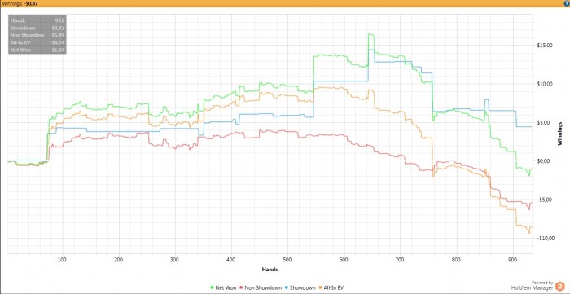The width and height of the screenshot is (570, 294).
Task: Click the 300 hands x-axis label
Action: (x=175, y=260)
